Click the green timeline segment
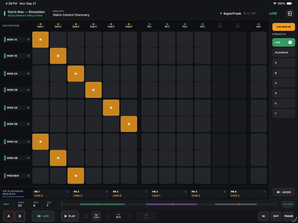 [102, 204]
